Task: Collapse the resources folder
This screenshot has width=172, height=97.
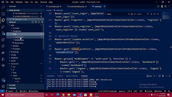Action: click(x=25, y=64)
